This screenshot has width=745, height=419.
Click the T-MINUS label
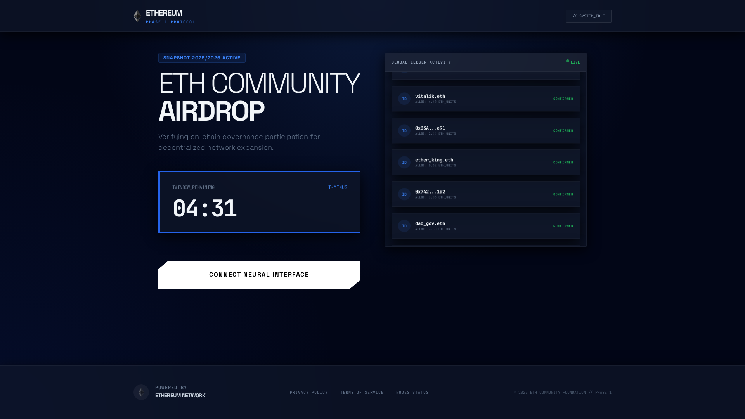(x=338, y=187)
